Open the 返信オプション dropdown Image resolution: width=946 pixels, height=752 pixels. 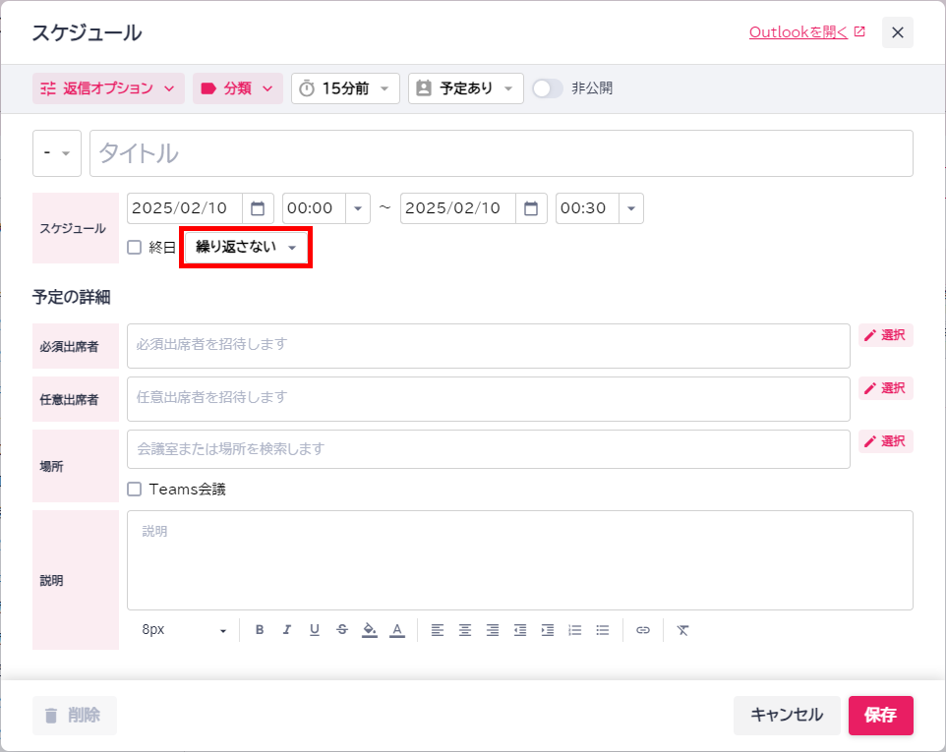coord(108,88)
